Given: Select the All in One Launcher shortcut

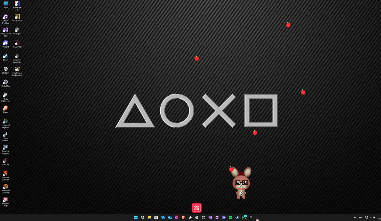Looking at the screenshot, I should pyautogui.click(x=6, y=189).
